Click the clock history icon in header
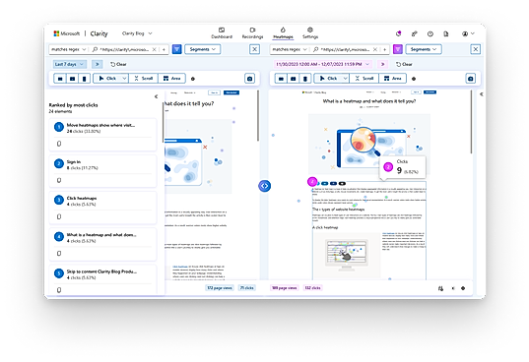This screenshot has height=362, width=529. point(430,33)
